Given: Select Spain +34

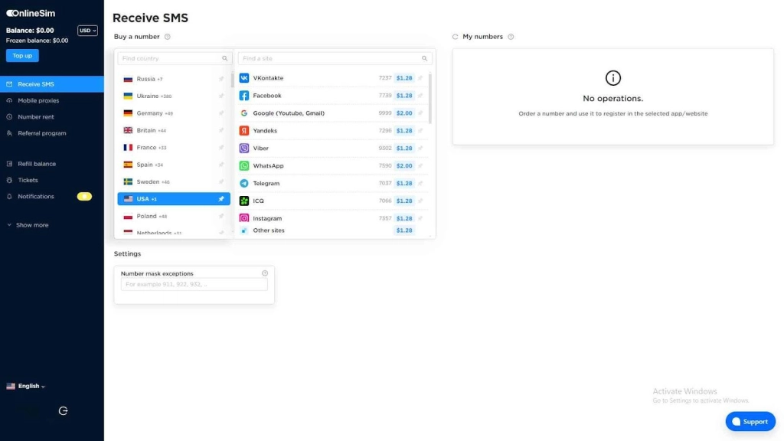Looking at the screenshot, I should coord(174,165).
